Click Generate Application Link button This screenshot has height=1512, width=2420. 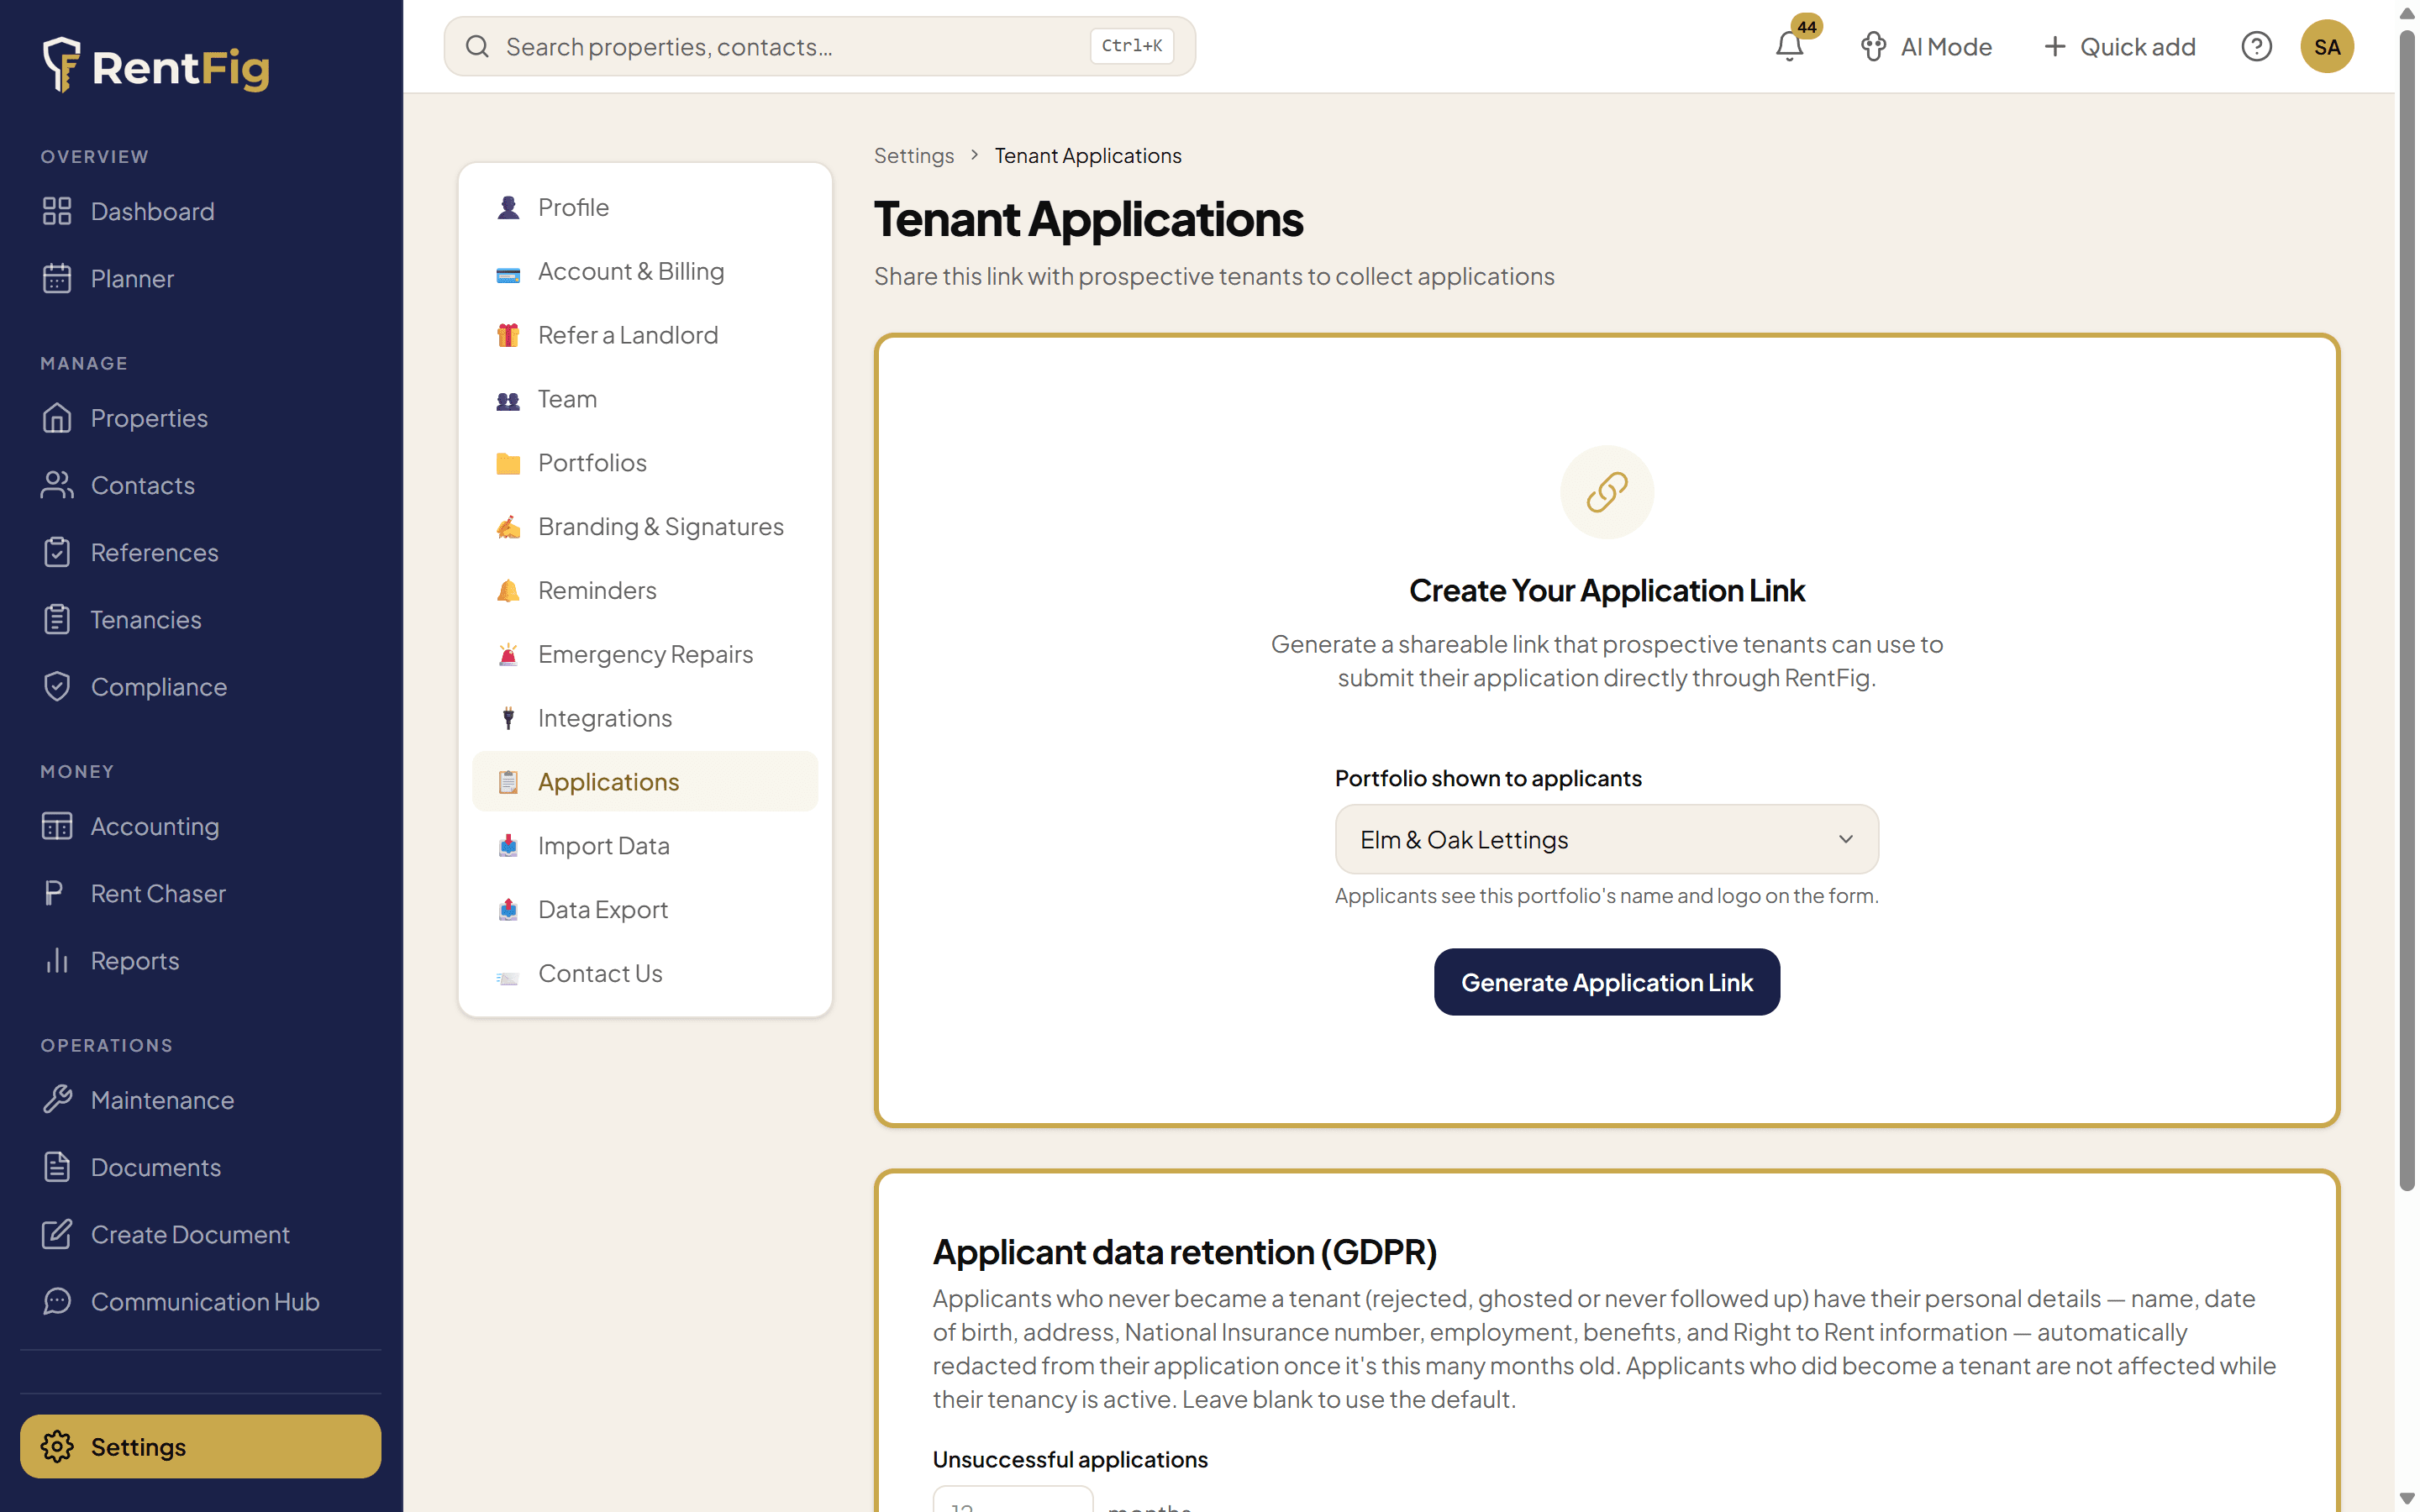(x=1606, y=982)
